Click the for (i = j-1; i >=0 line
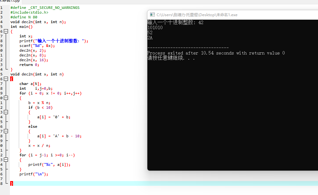 [x=47, y=155]
